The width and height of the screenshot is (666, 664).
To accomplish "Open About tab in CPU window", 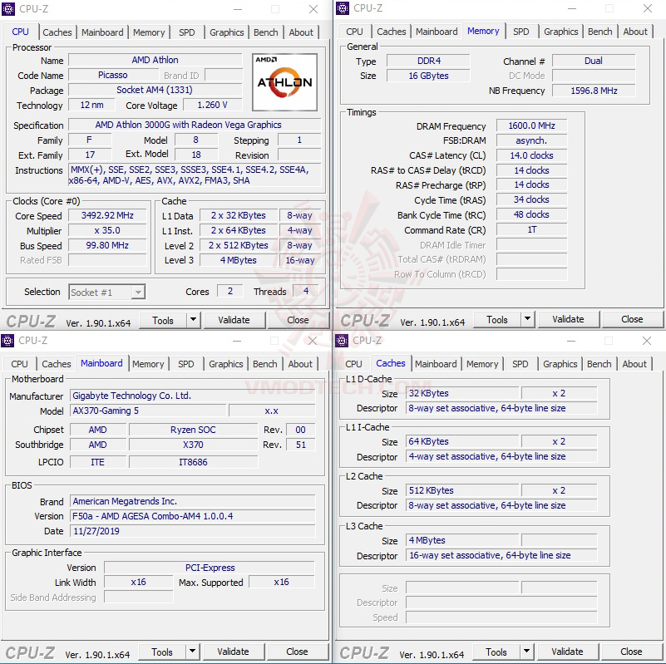I will [x=301, y=32].
